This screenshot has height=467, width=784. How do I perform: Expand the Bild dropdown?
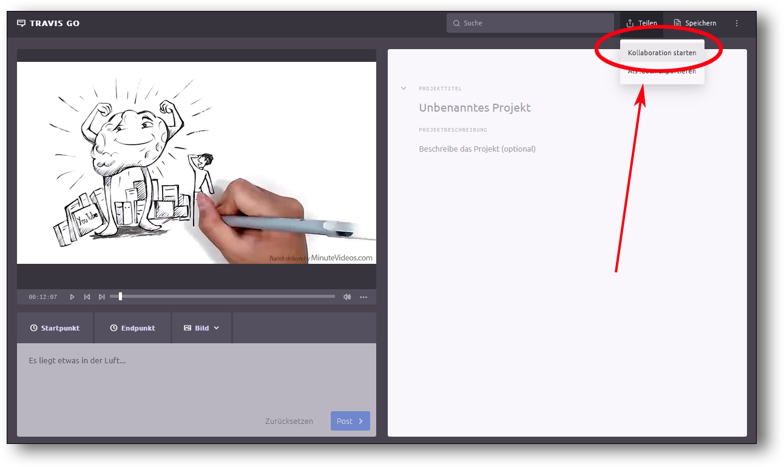201,328
